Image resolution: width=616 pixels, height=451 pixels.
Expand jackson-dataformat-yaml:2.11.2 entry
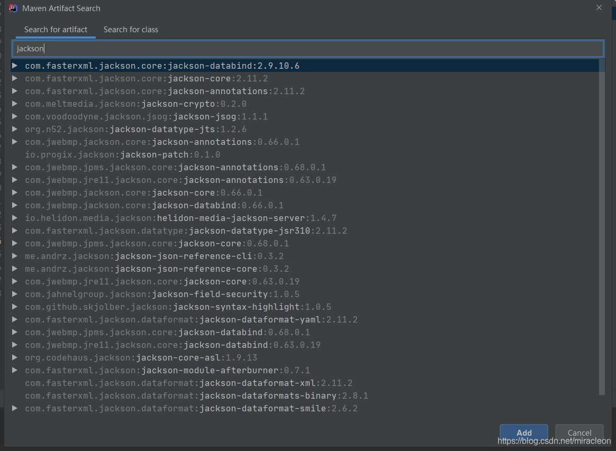14,319
